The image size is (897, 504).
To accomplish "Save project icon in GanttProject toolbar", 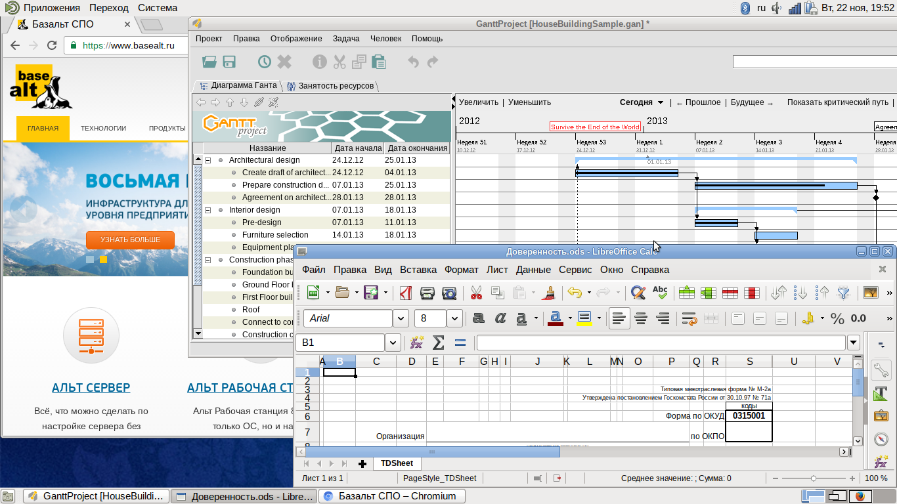I will pyautogui.click(x=229, y=62).
